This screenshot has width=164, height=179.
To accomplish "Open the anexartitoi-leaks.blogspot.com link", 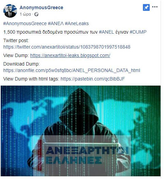I will (70, 55).
